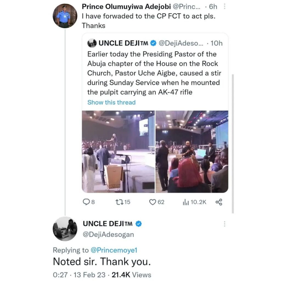Like the post with heart icon

tap(153, 202)
